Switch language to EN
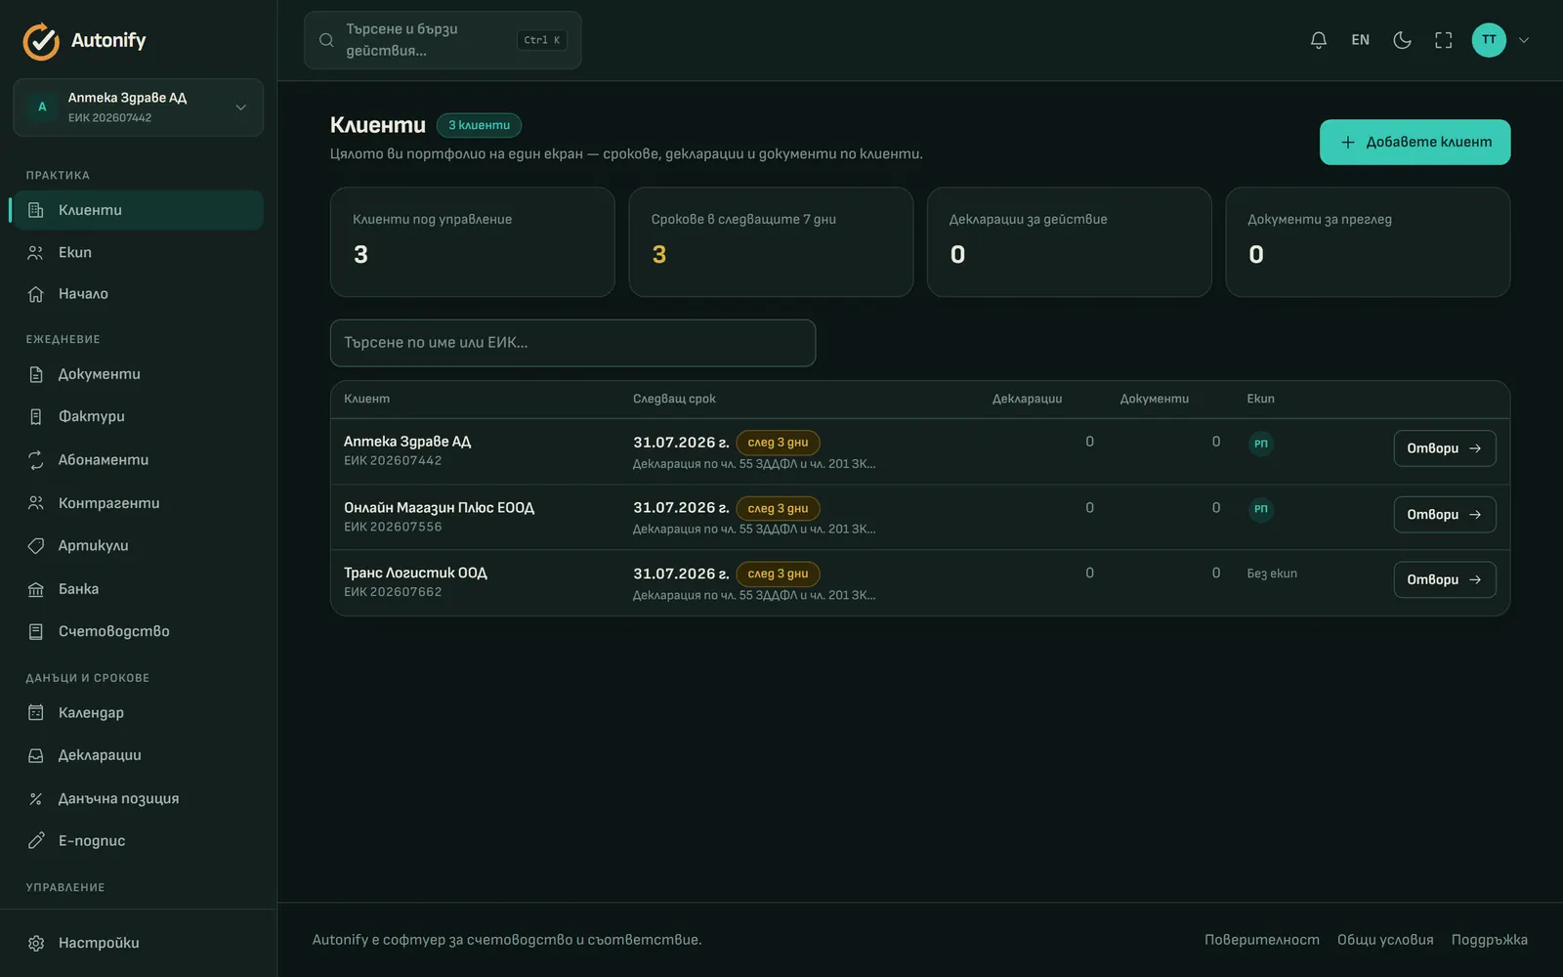The width and height of the screenshot is (1563, 977). click(1360, 40)
